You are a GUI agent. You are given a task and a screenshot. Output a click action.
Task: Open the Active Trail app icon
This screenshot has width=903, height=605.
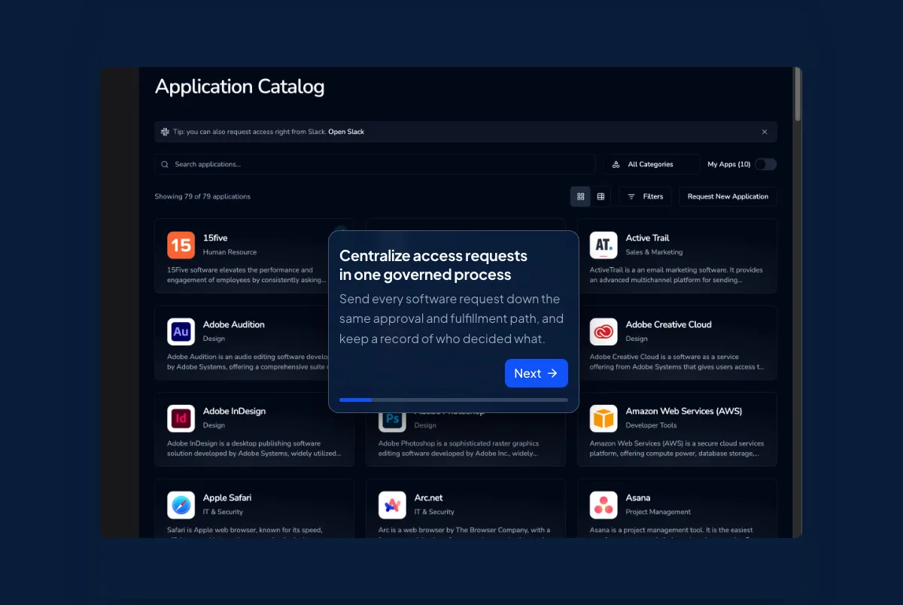604,245
